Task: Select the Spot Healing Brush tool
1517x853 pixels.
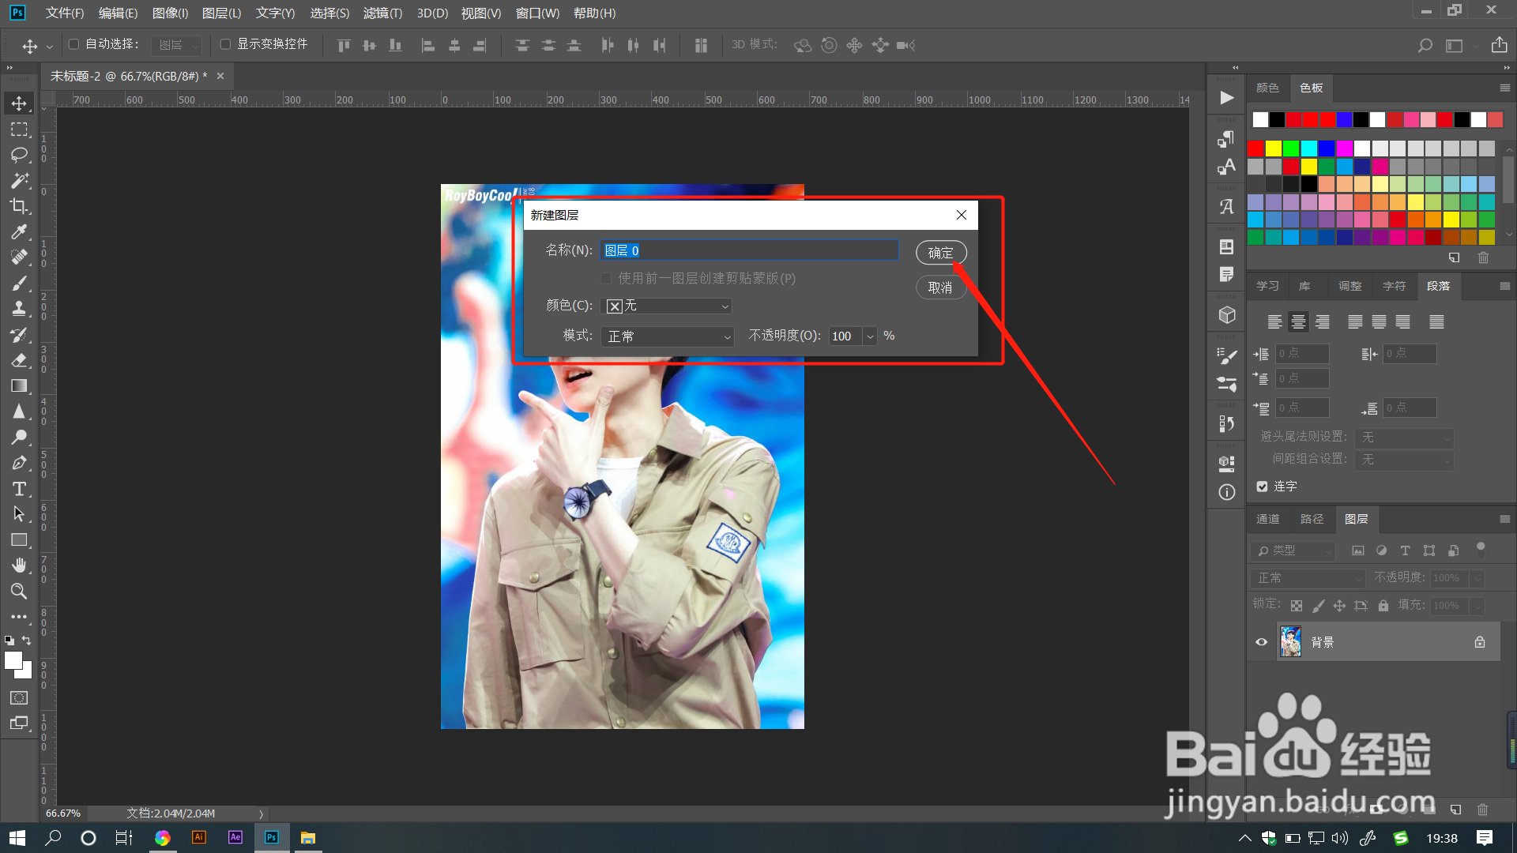Action: coord(19,257)
